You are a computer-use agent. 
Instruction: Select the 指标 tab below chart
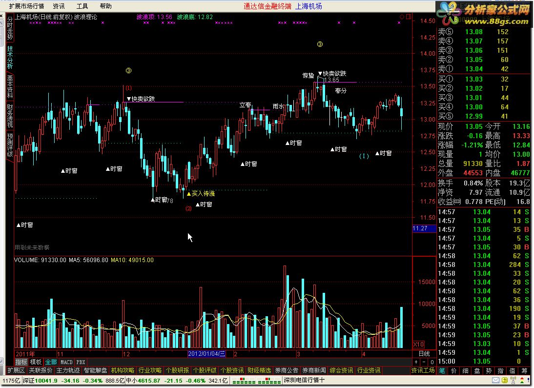point(21,362)
